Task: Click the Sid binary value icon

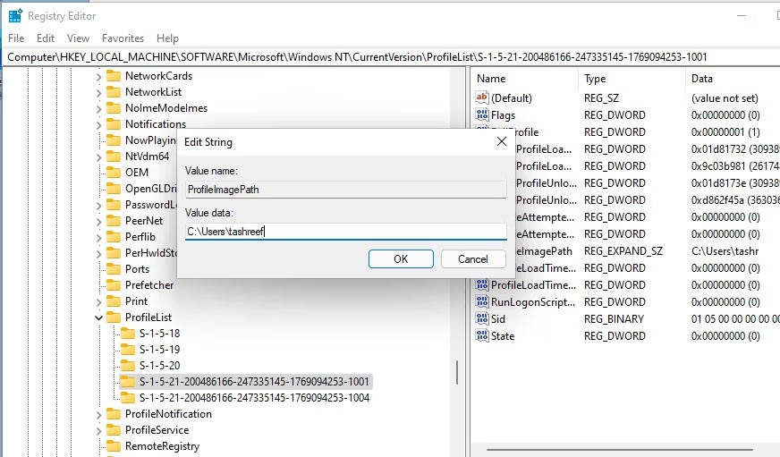Action: [482, 319]
